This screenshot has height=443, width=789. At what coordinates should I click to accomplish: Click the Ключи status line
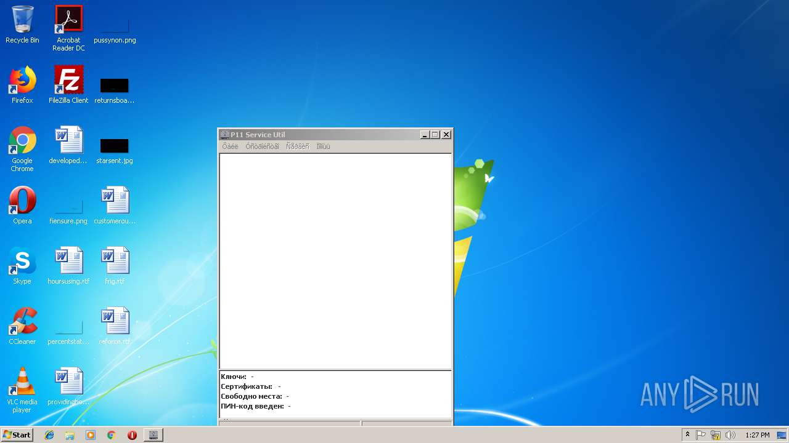tap(237, 377)
